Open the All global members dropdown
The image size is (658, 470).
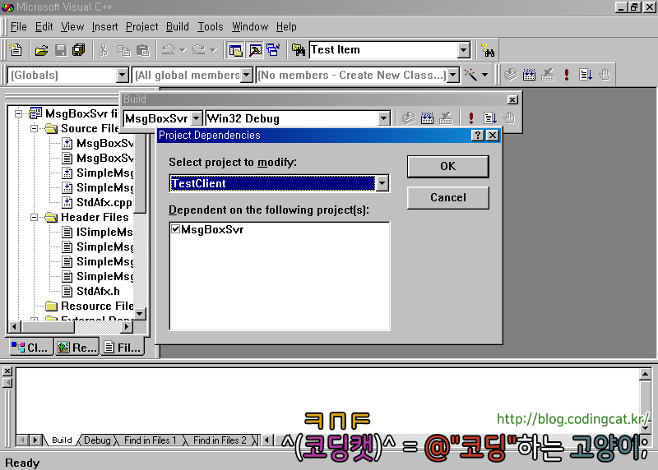pos(247,76)
